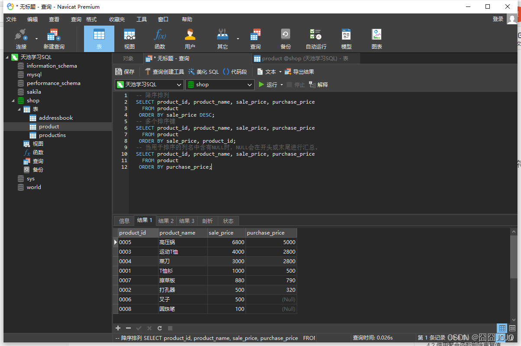Screen dimensions: 521x346
Task: Select the addressbook table in the tree
Action: point(55,118)
